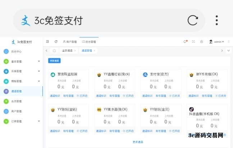Expand the 订单管理 sidebar menu

point(21,121)
